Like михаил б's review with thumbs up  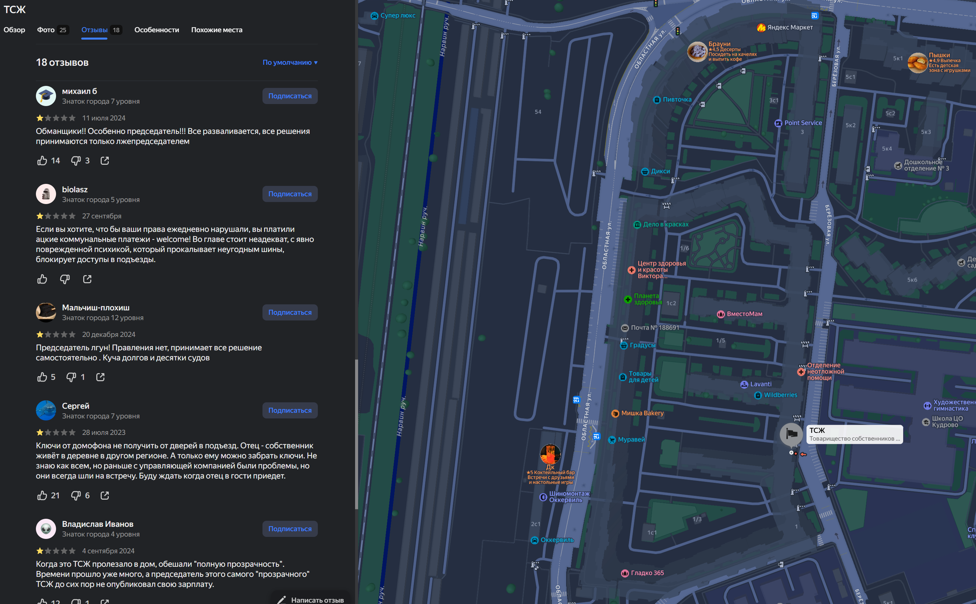tap(42, 161)
